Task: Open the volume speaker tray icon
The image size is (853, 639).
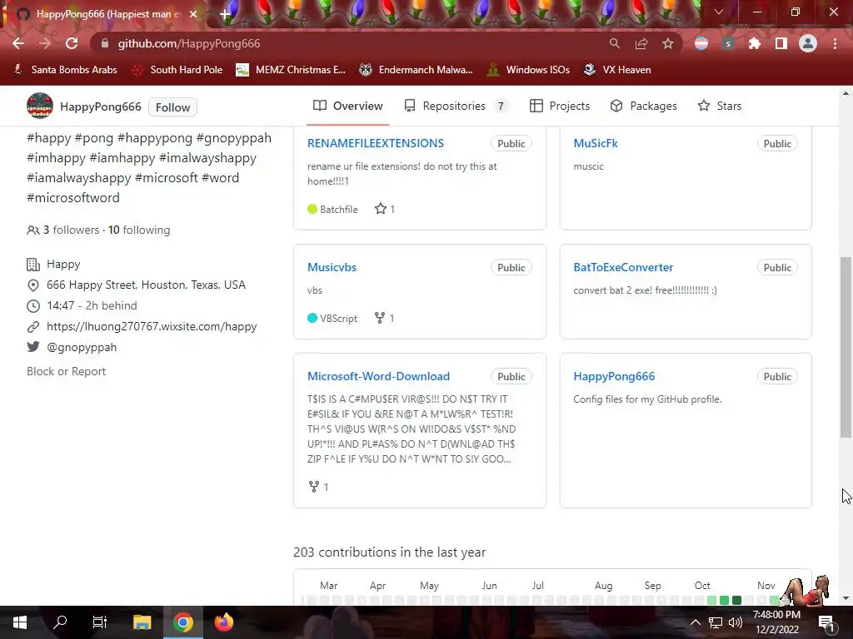Action: [735, 622]
